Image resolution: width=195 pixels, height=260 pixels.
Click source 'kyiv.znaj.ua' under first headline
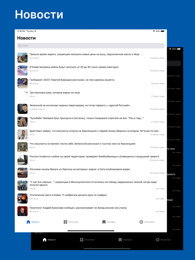click(34, 58)
